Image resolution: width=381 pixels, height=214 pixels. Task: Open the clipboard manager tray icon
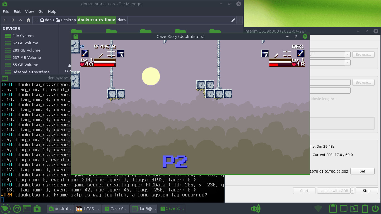click(x=333, y=208)
